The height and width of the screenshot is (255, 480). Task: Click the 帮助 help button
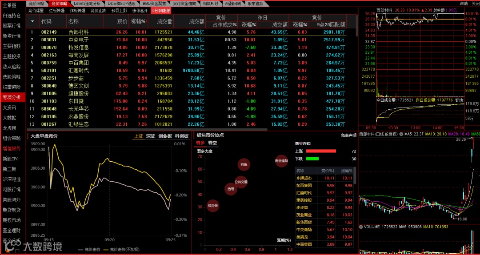click(464, 4)
